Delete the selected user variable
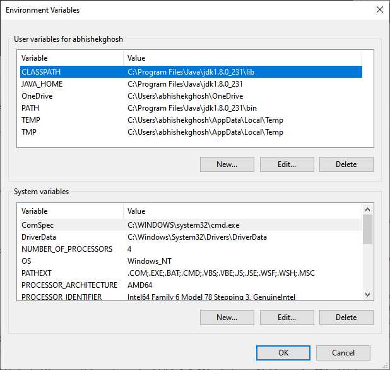Screen dimensions: 390x370 click(346, 164)
